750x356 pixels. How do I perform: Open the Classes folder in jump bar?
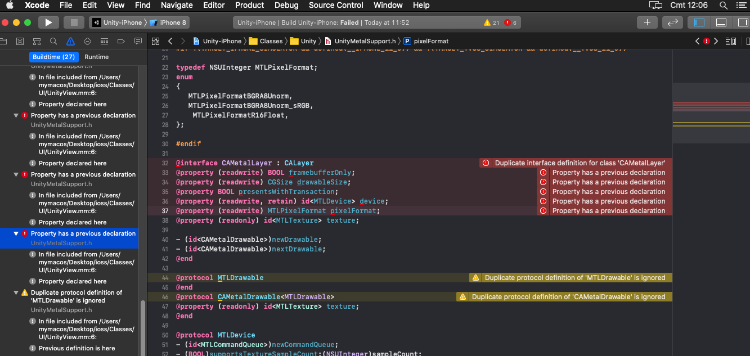[266, 41]
